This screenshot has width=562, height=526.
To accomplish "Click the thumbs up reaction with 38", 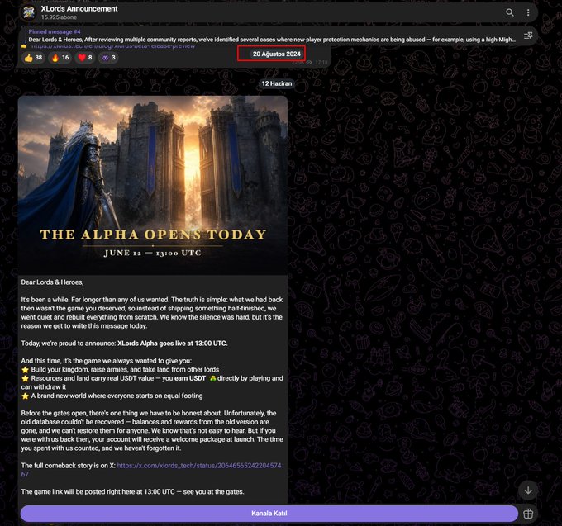I will [33, 58].
